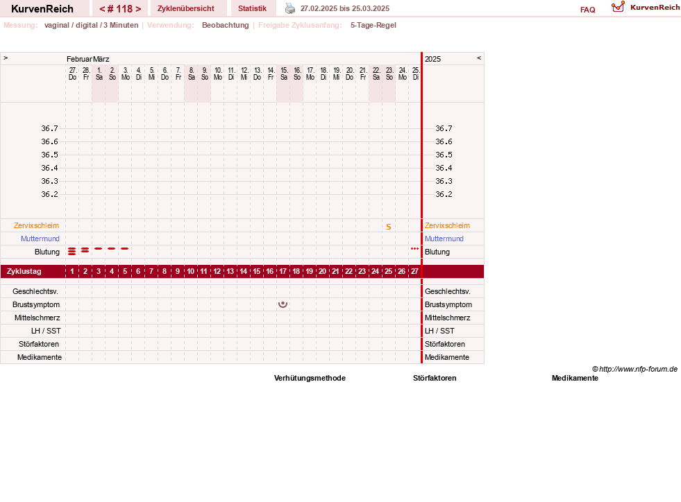Click heavy bleeding mark on cycle day 1

click(x=72, y=251)
